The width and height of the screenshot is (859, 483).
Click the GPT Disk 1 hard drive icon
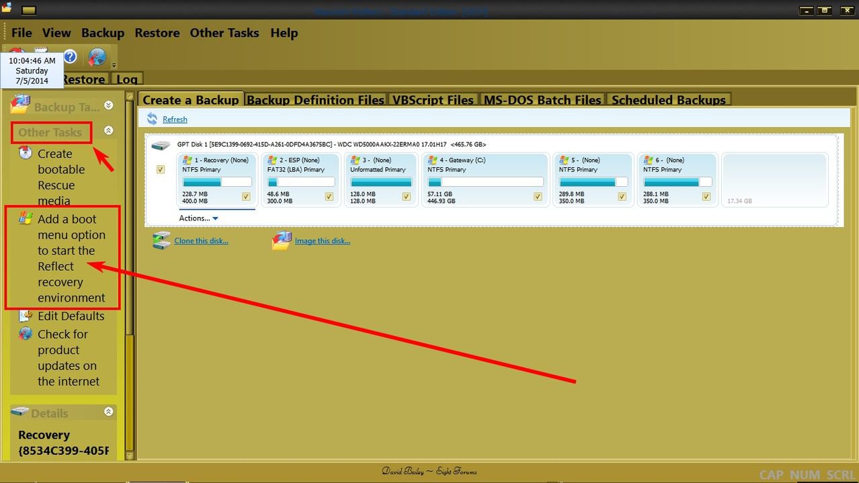pyautogui.click(x=161, y=145)
